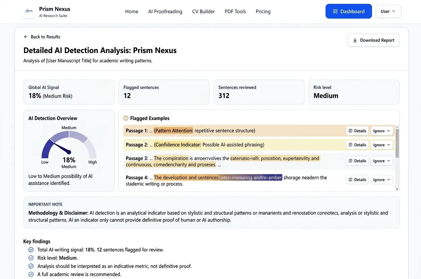Viewport: 421px width, 279px height.
Task: Click the grid icon in Dashboard button
Action: pyautogui.click(x=335, y=11)
